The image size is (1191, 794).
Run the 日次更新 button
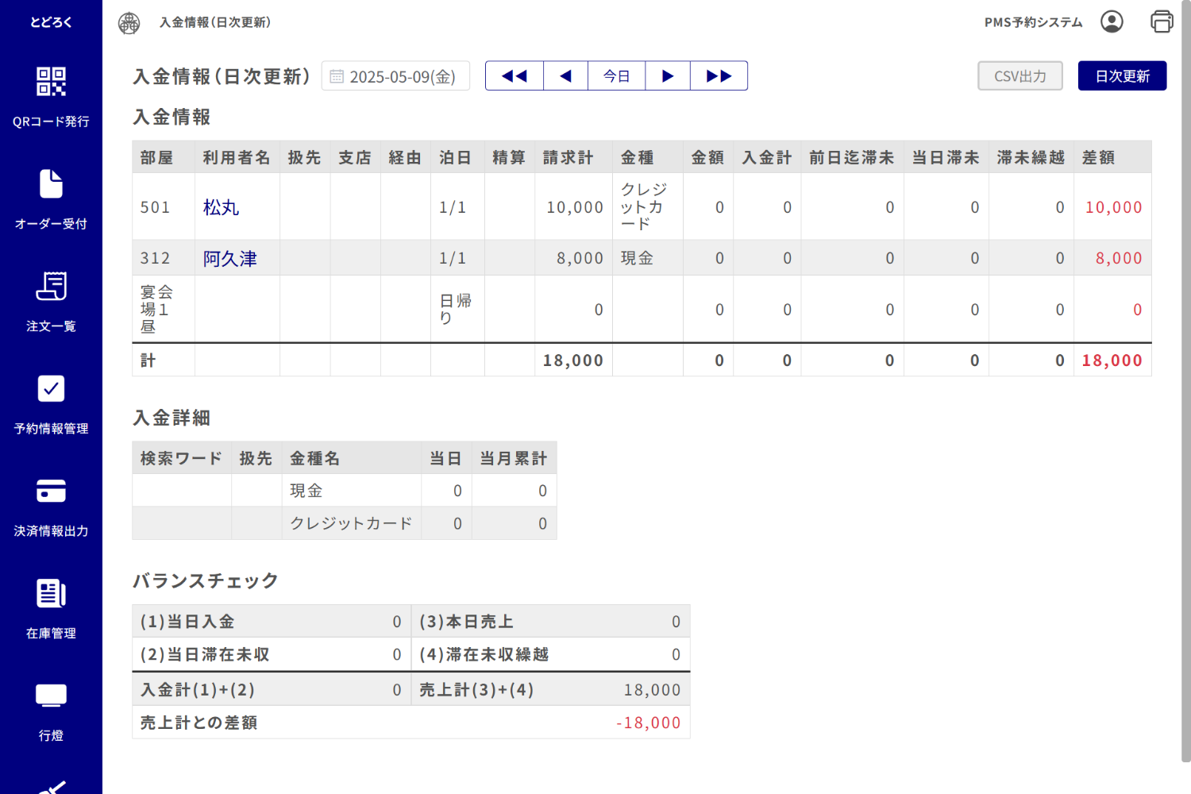coord(1122,76)
